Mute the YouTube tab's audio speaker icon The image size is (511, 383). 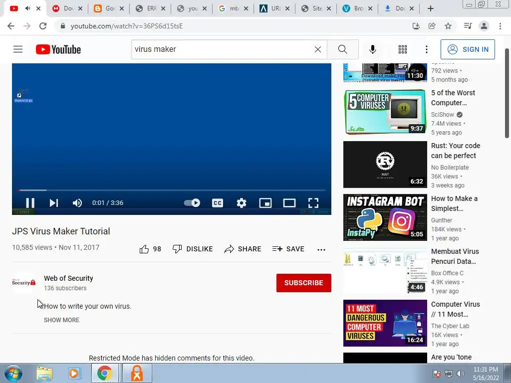[x=27, y=8]
